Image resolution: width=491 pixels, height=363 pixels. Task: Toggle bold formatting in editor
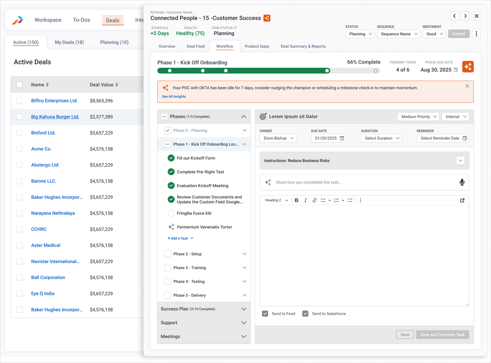[297, 200]
